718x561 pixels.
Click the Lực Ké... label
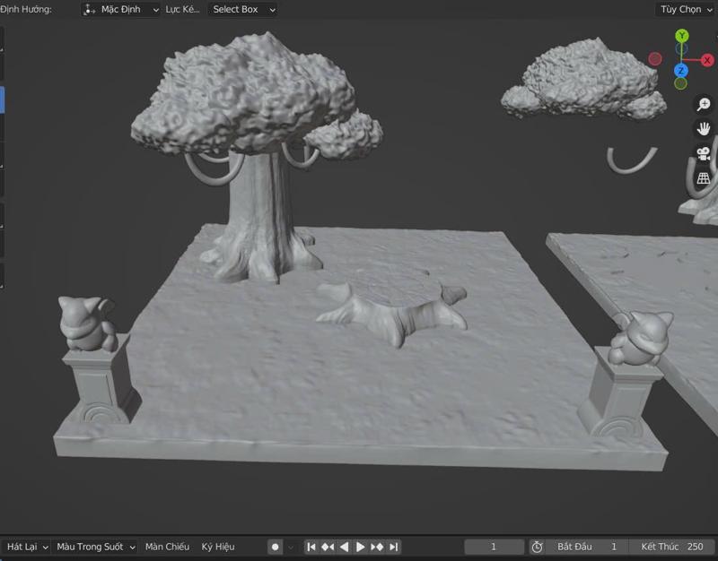tap(182, 9)
